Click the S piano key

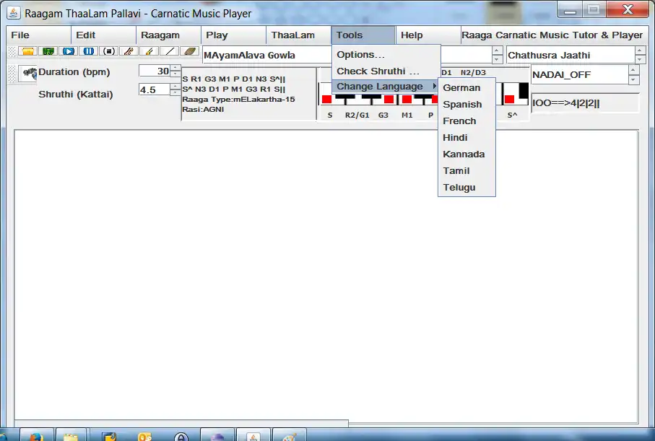[326, 99]
